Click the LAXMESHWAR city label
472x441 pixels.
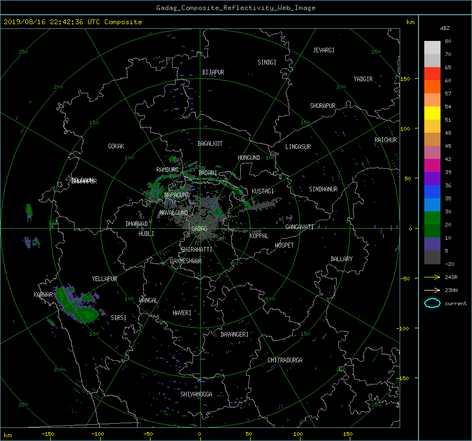186,261
